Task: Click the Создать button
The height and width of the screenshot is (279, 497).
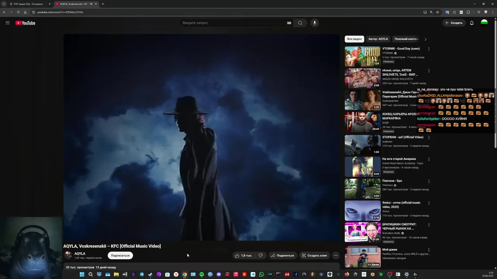Action: point(454,23)
